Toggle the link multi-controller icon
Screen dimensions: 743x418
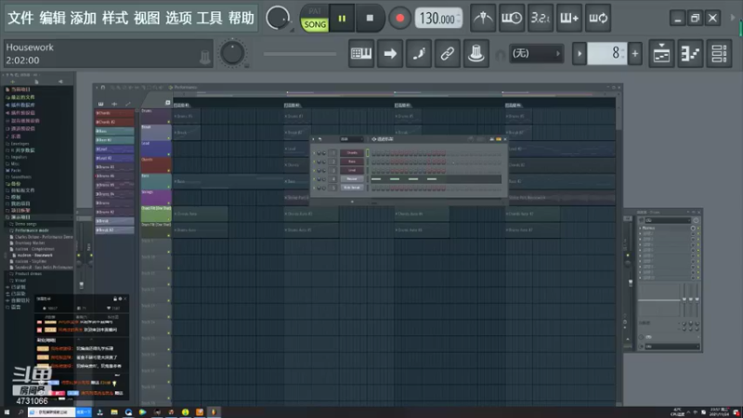[x=448, y=54]
